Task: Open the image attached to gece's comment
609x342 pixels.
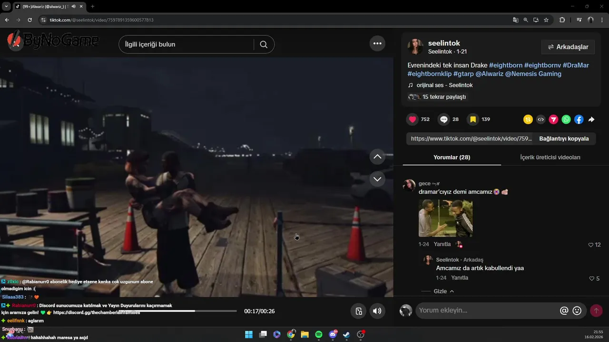Action: pyautogui.click(x=445, y=218)
